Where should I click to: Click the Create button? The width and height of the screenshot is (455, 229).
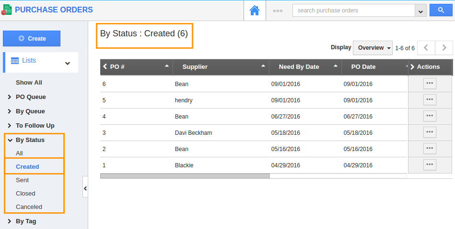(32, 38)
